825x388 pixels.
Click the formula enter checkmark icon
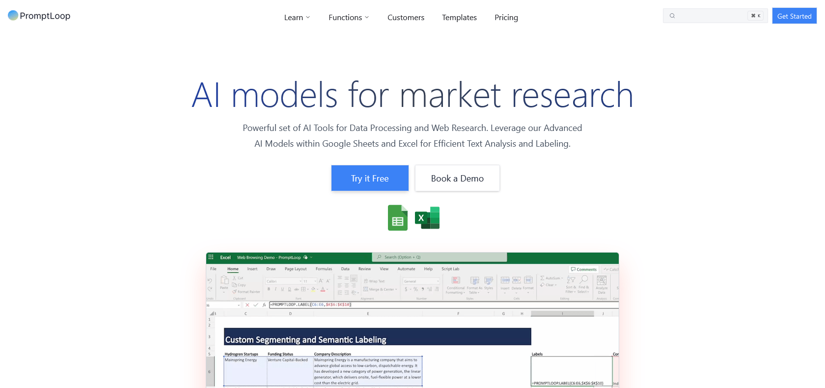tap(256, 305)
